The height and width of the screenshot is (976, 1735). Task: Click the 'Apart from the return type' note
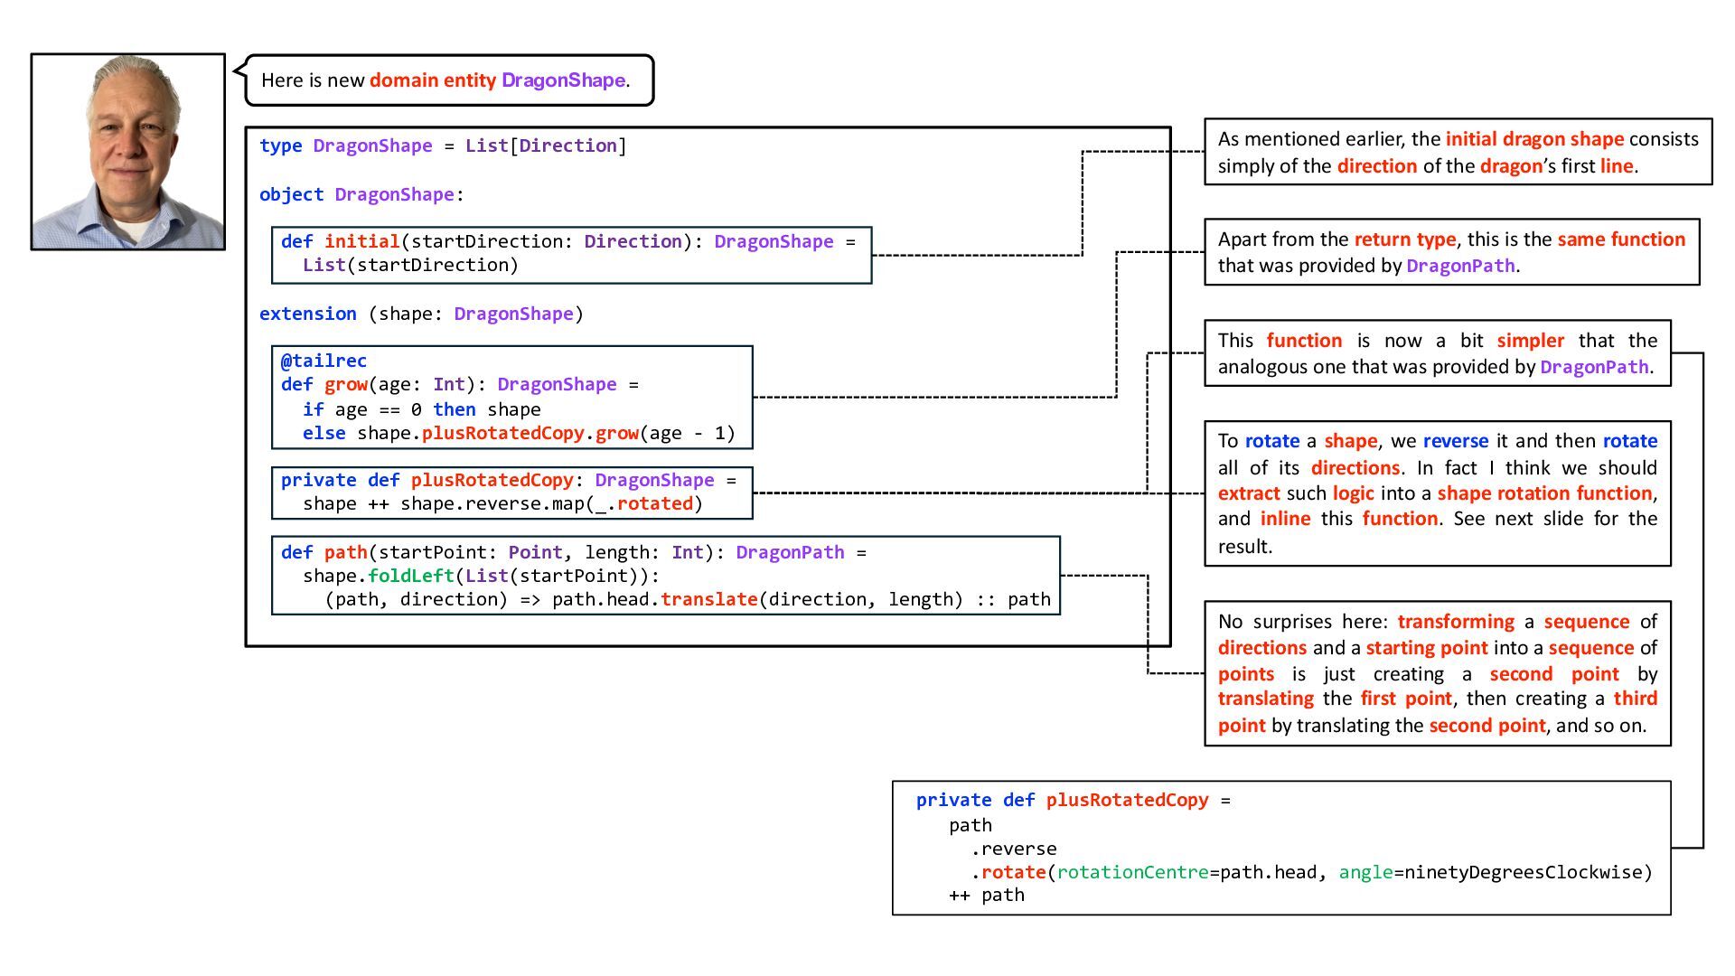coord(1450,252)
